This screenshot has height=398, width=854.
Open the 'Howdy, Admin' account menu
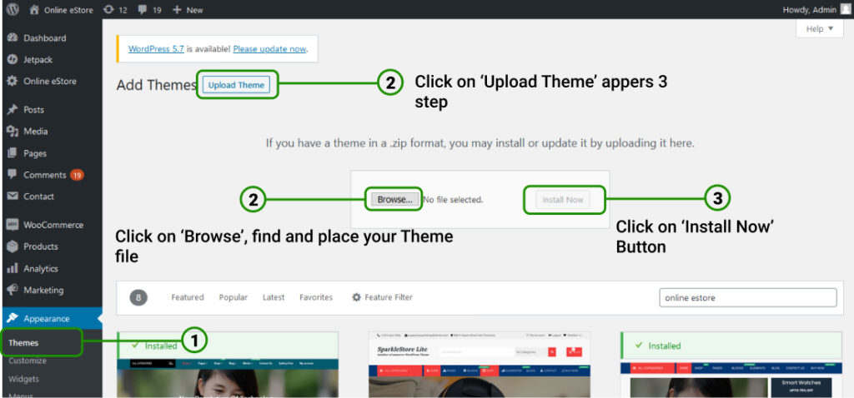point(809,10)
